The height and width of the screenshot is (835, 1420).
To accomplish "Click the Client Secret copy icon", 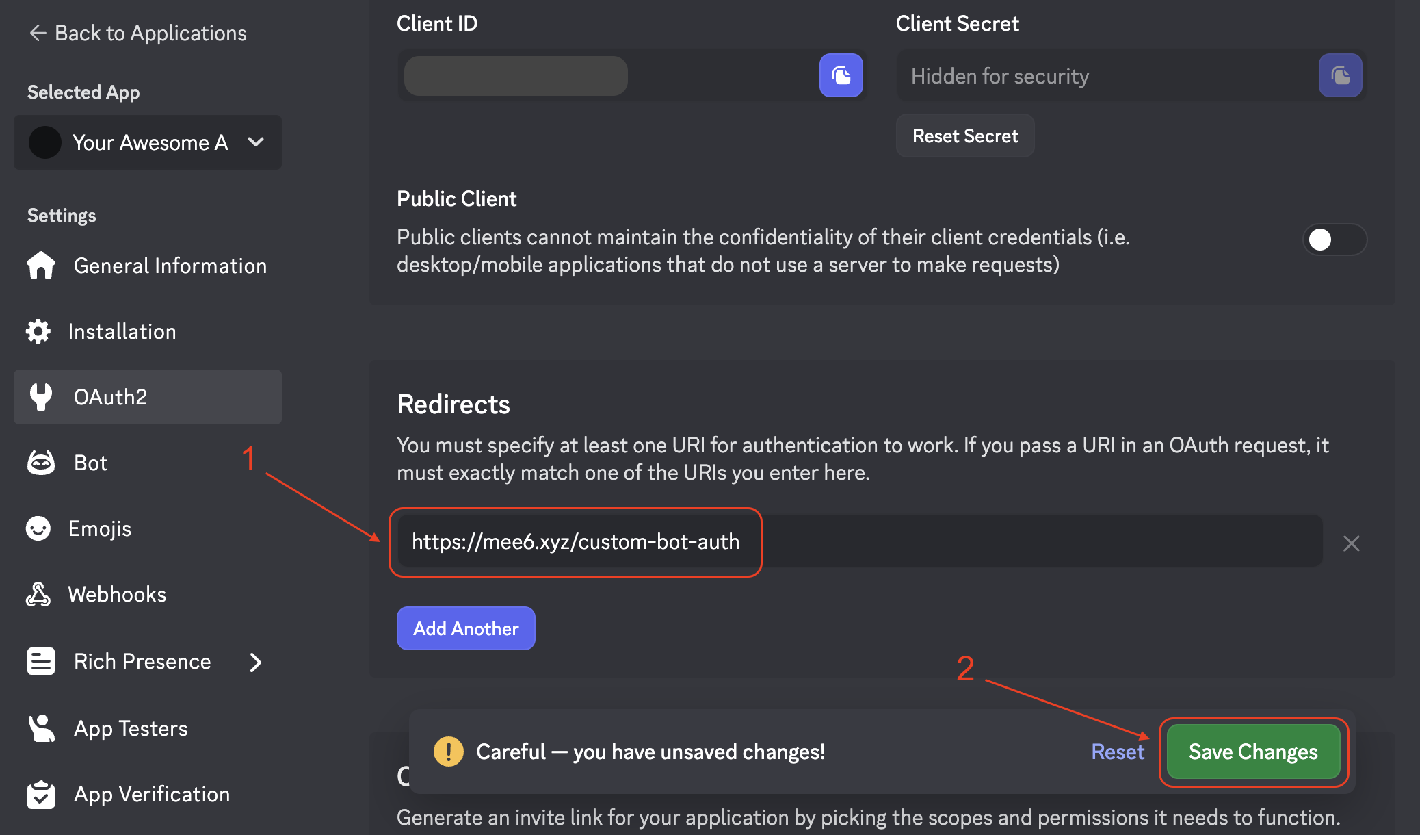I will [x=1340, y=75].
